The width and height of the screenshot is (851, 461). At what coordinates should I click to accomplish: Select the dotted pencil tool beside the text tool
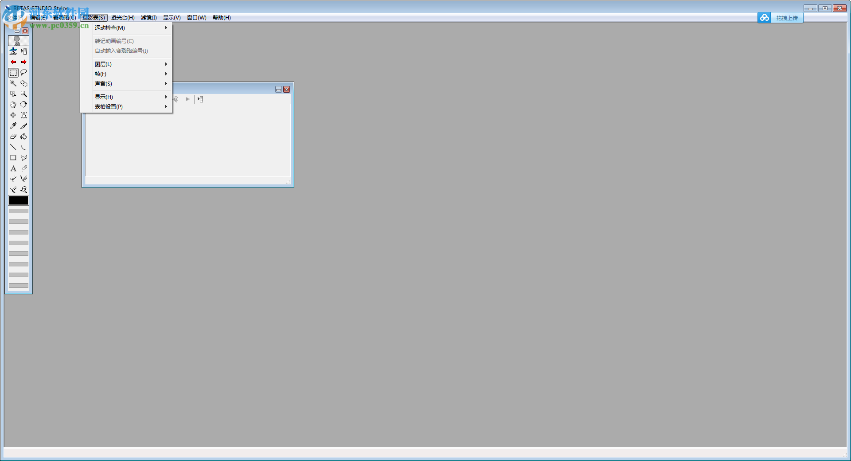(x=24, y=168)
